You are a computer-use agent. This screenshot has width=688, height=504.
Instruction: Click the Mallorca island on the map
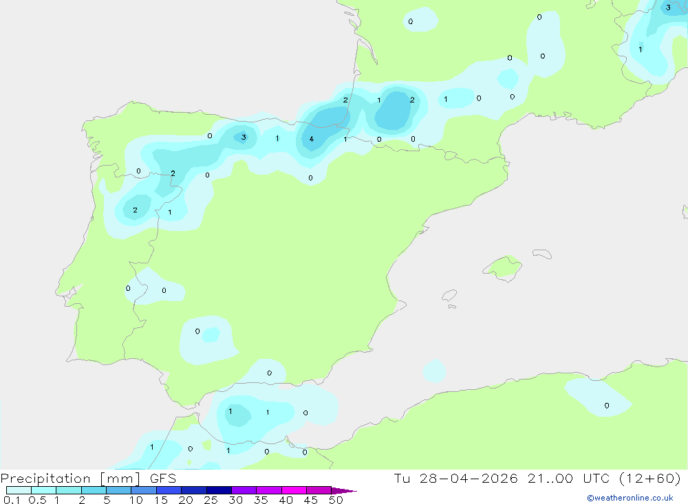click(x=503, y=267)
